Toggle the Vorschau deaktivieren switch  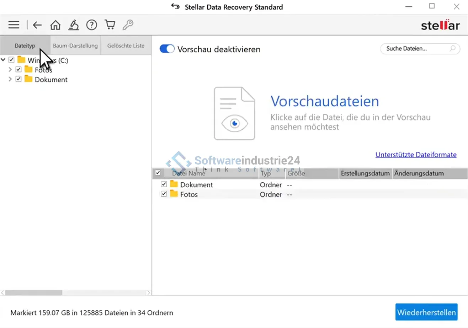pos(167,49)
